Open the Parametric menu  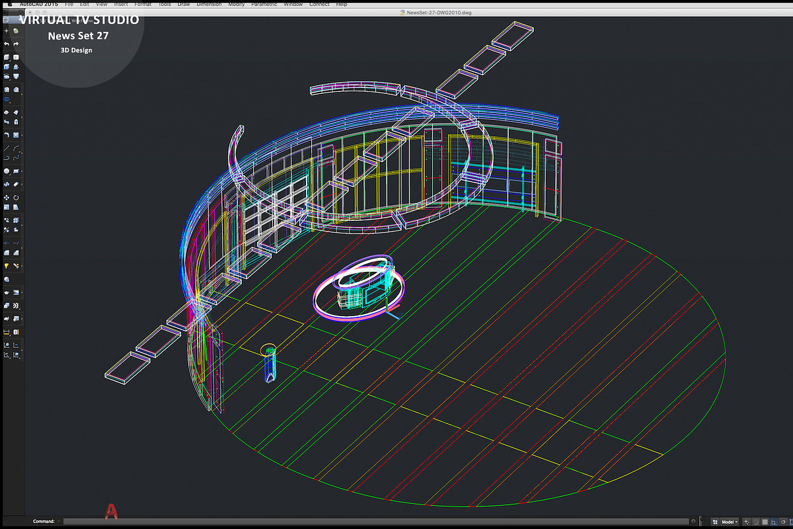tap(264, 4)
